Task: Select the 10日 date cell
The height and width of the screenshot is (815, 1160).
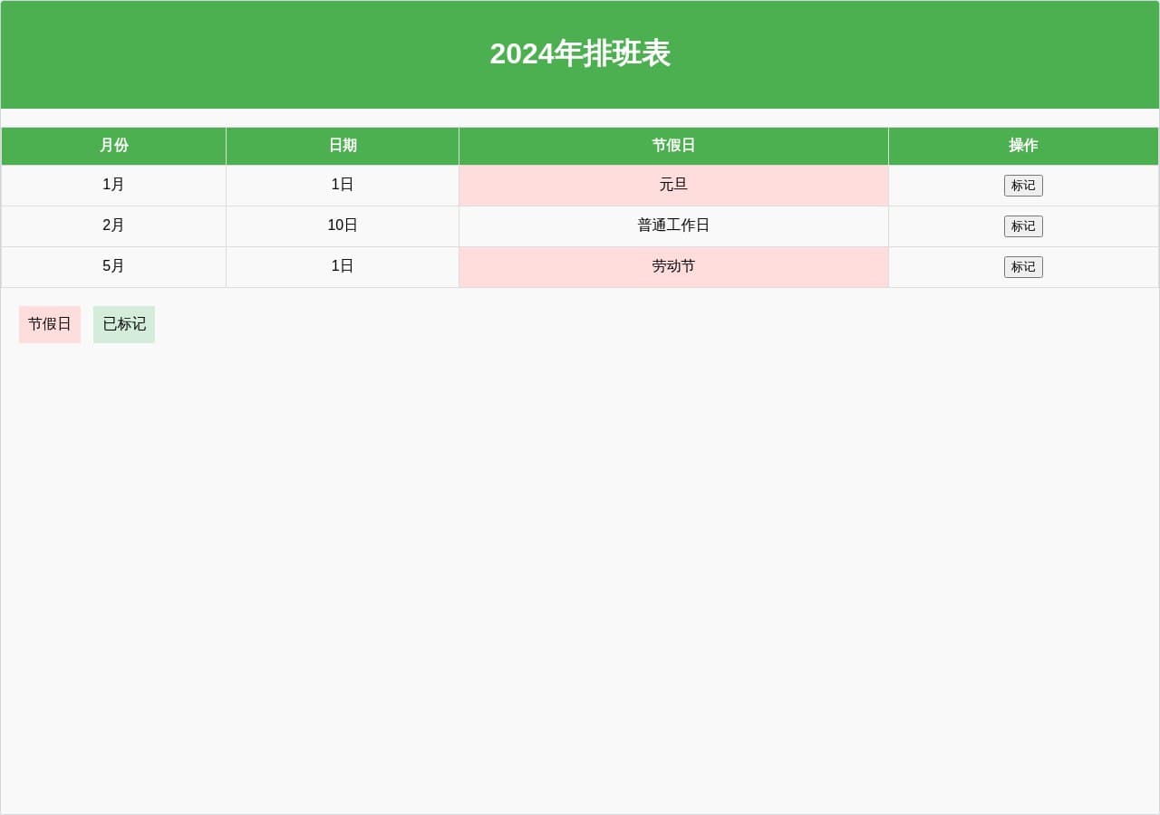Action: click(x=343, y=226)
